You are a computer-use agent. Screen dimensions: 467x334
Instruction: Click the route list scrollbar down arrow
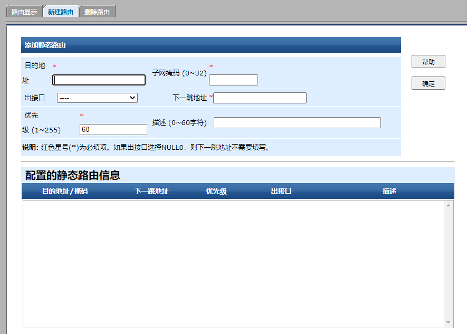(449, 322)
